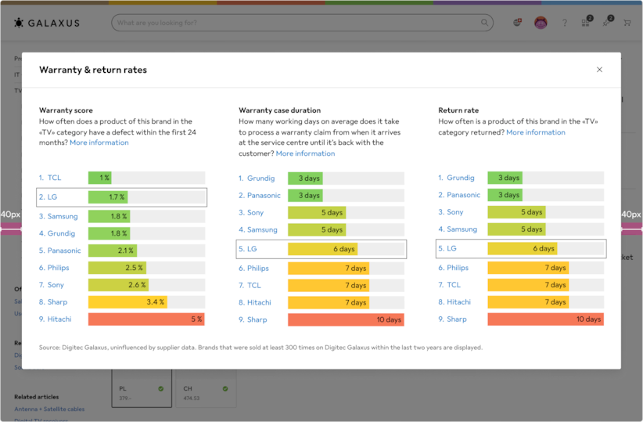Image resolution: width=643 pixels, height=422 pixels.
Task: Select Panasonic in Return rate list
Action: coord(463,195)
